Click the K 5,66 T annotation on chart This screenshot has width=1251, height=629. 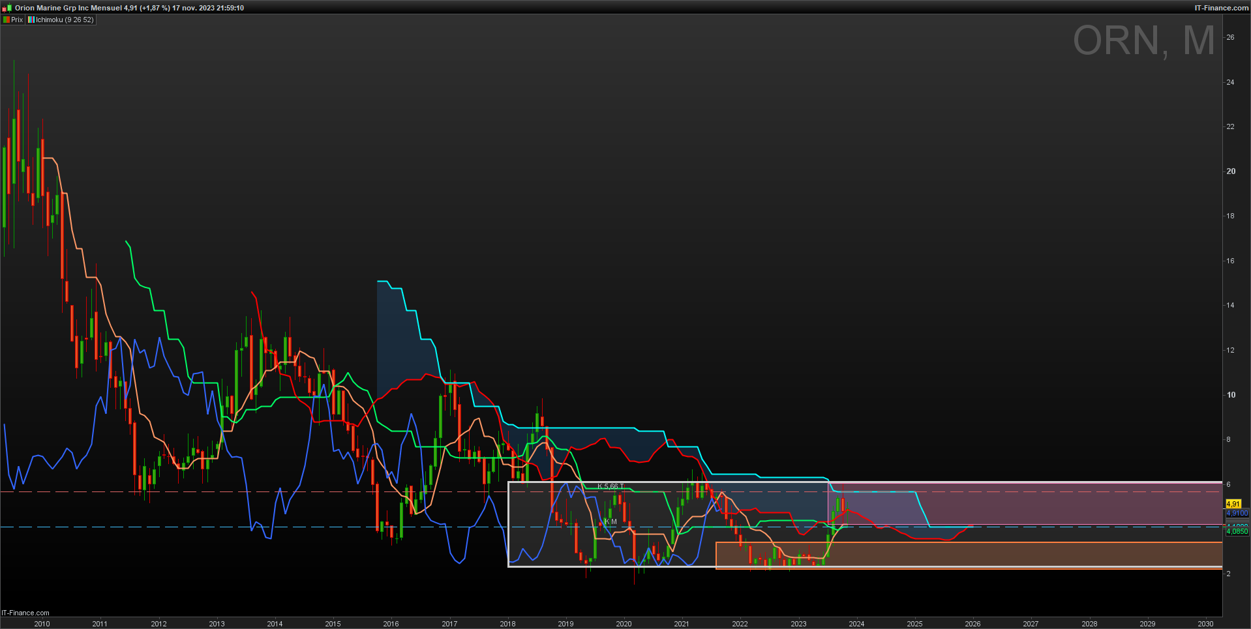pyautogui.click(x=610, y=486)
